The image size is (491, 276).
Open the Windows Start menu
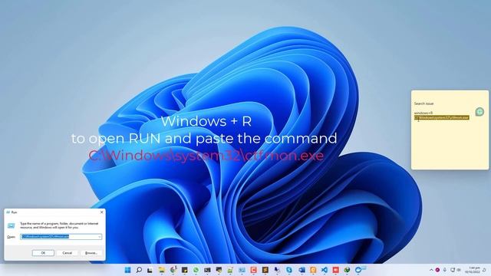coord(127,270)
